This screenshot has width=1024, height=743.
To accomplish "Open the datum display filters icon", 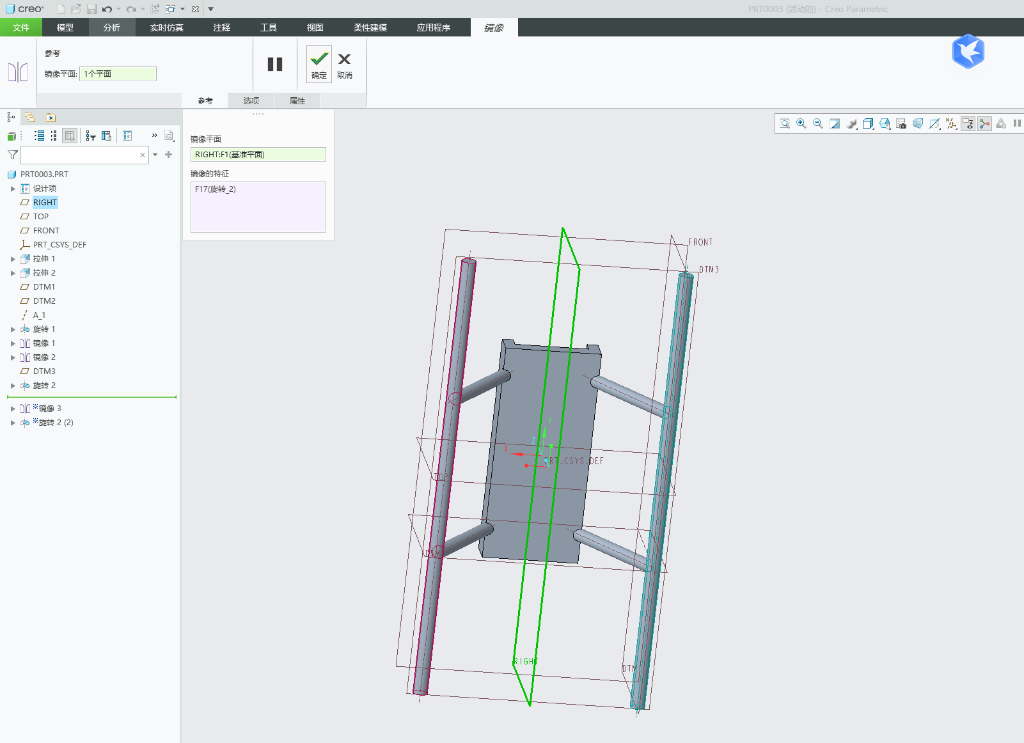I will pos(951,123).
